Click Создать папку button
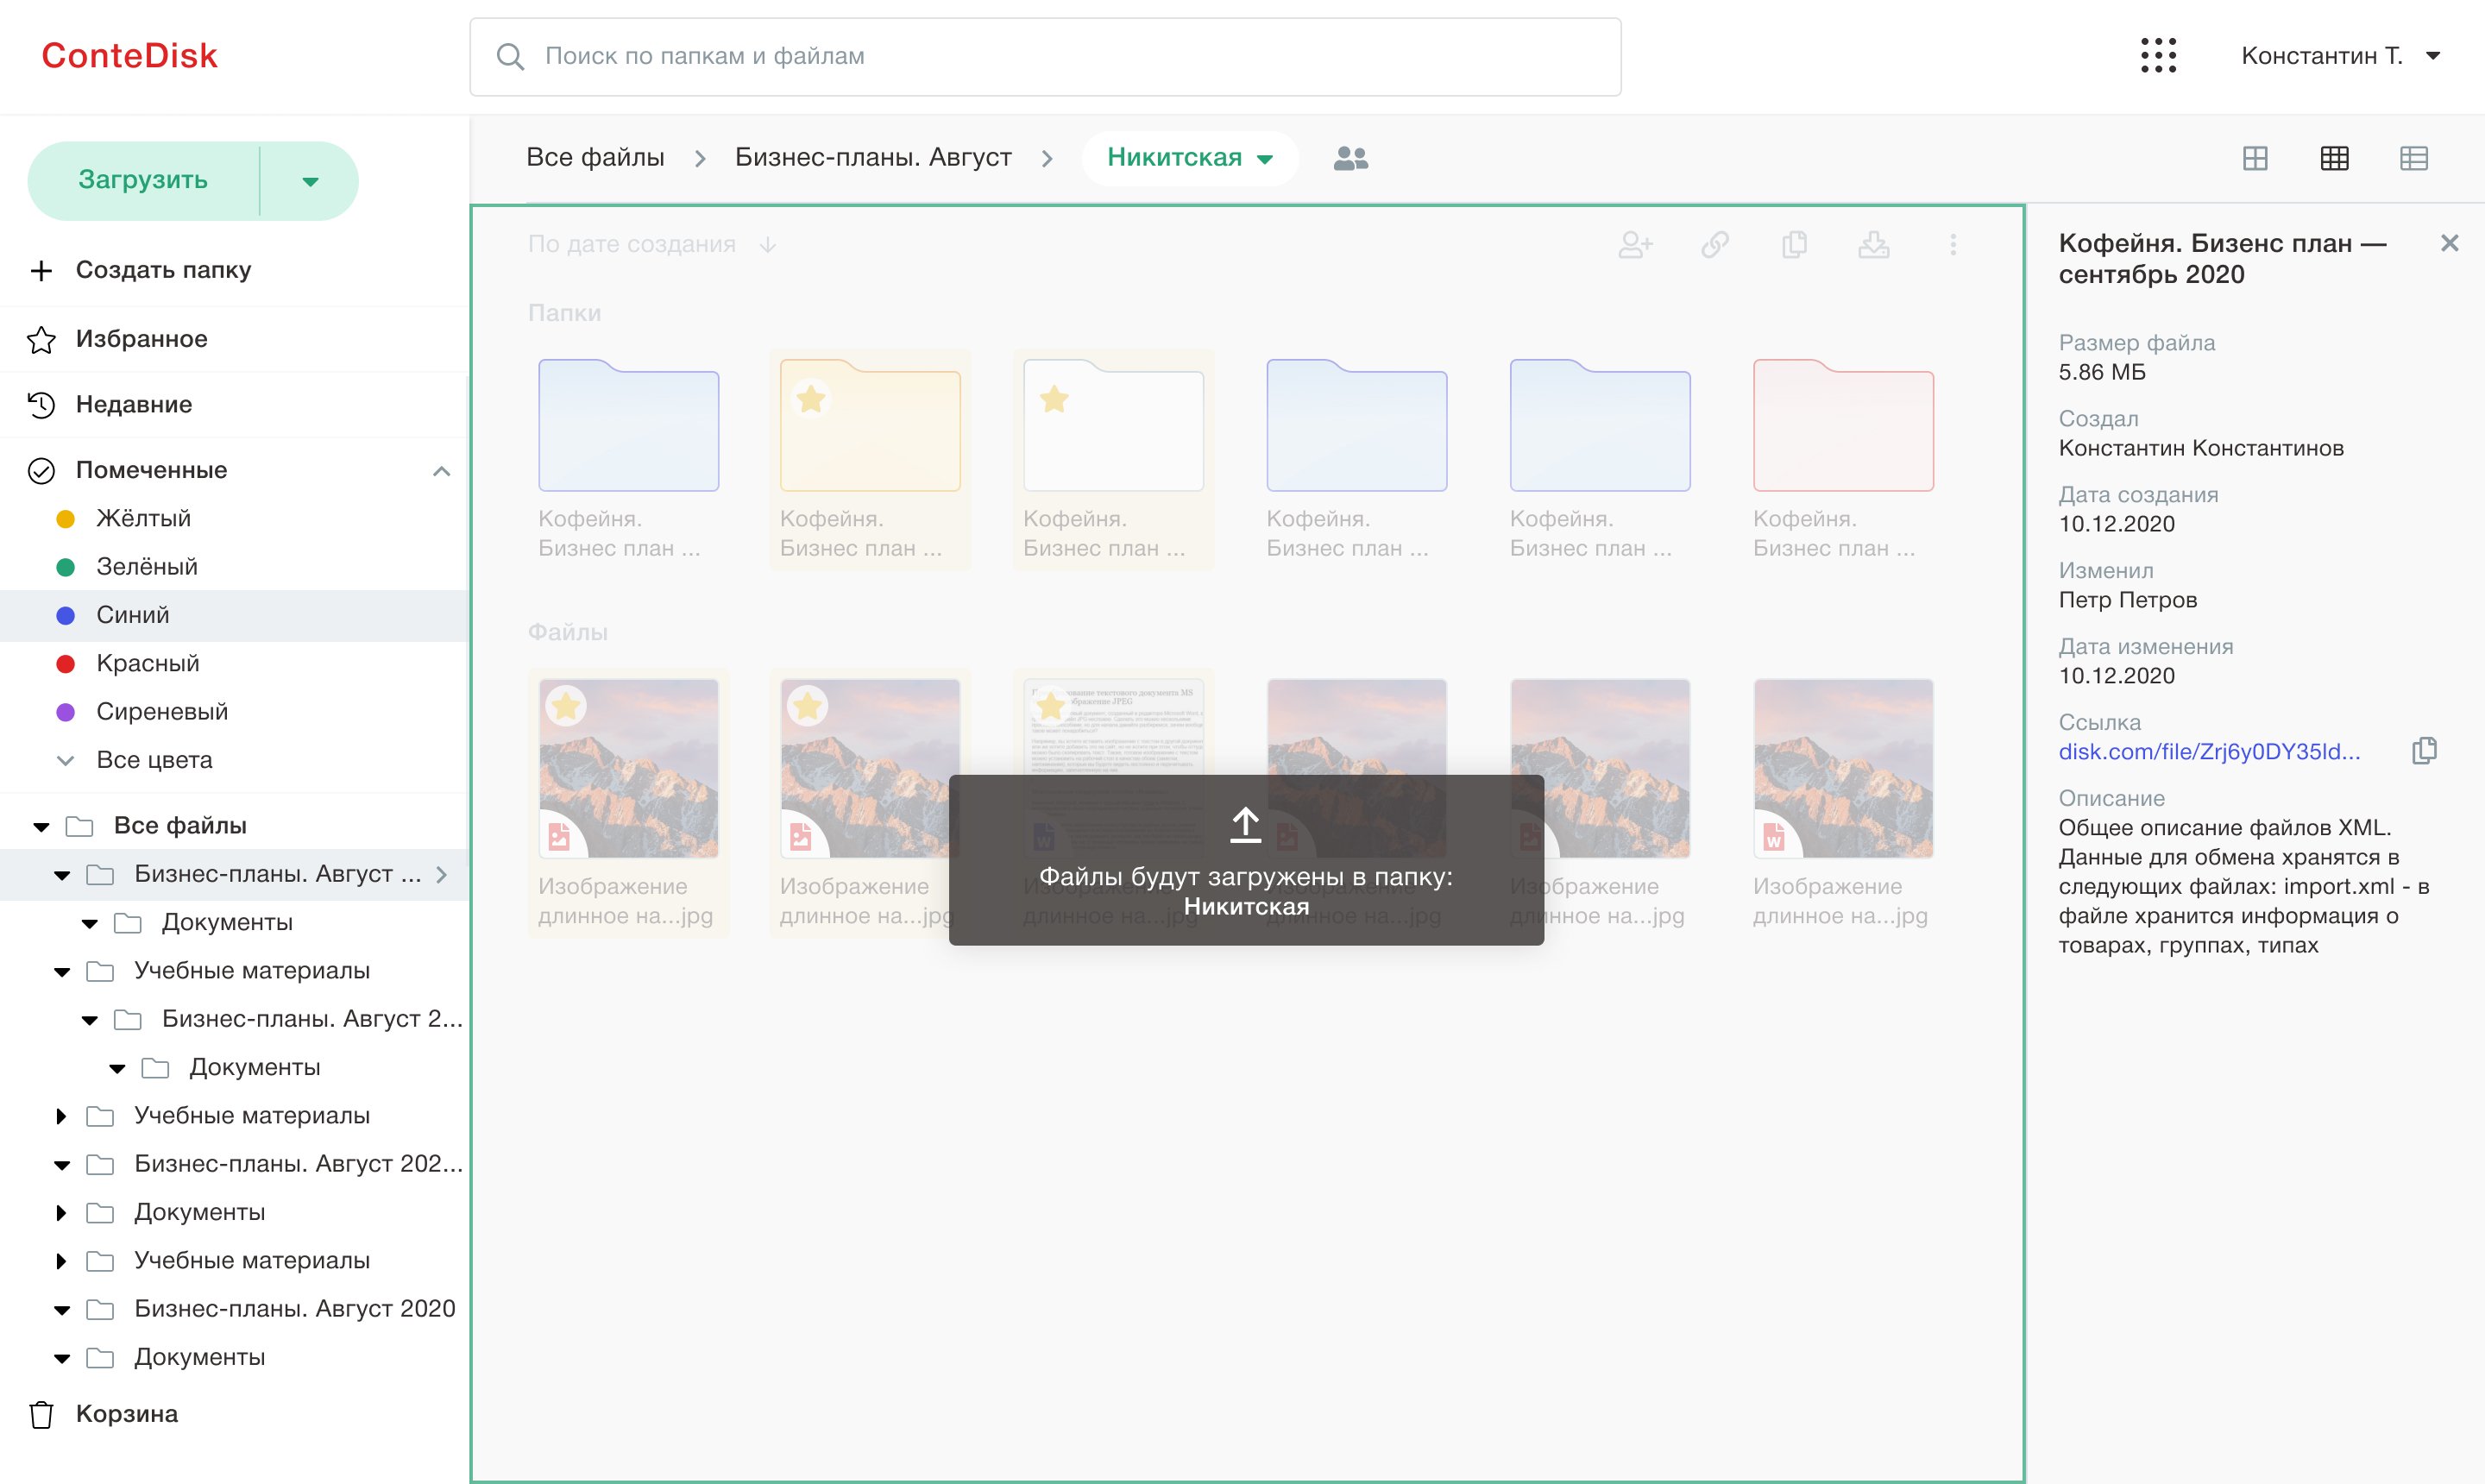 163,270
